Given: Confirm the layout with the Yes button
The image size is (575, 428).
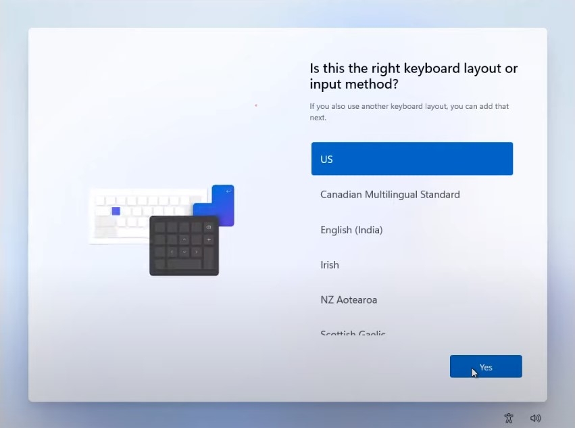Looking at the screenshot, I should click(486, 366).
